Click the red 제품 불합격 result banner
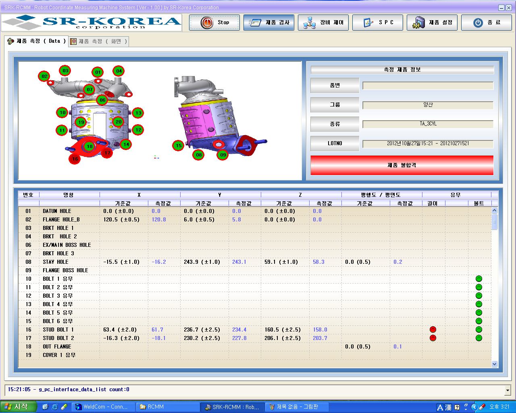This screenshot has height=413, width=516. [402, 165]
